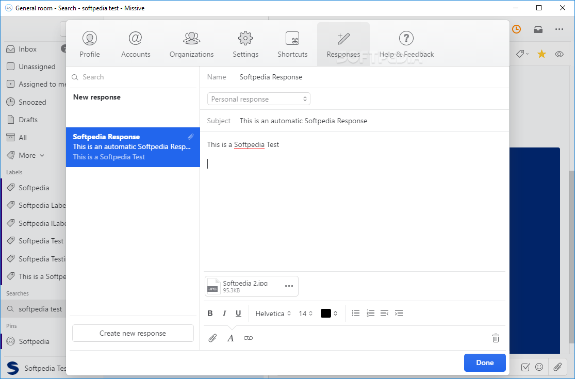
Task: Click in the response body text
Action: tap(355, 202)
